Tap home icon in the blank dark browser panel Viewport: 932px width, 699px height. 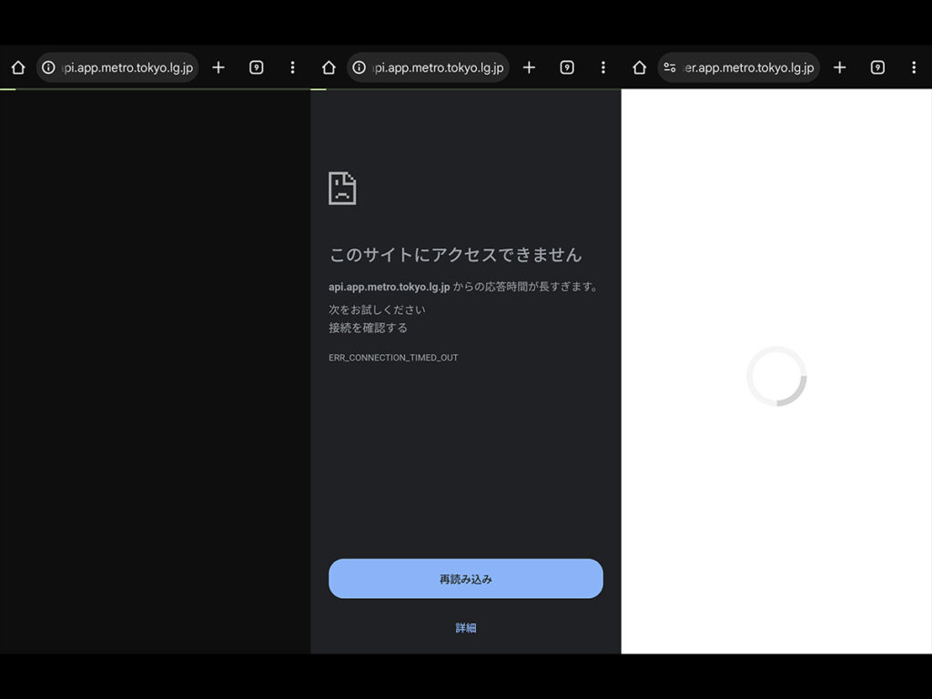tap(18, 67)
